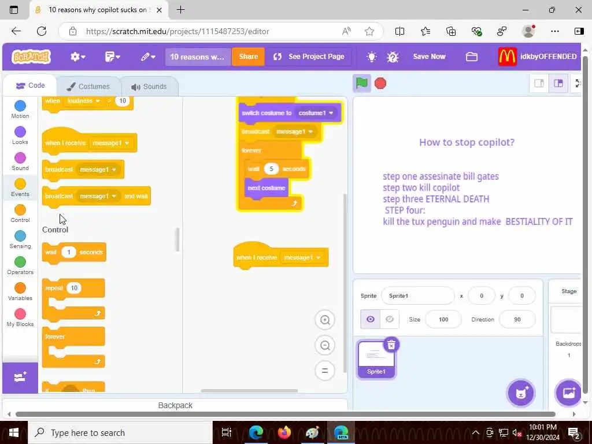Click the sprite Direction field
592x444 pixels.
click(x=517, y=319)
